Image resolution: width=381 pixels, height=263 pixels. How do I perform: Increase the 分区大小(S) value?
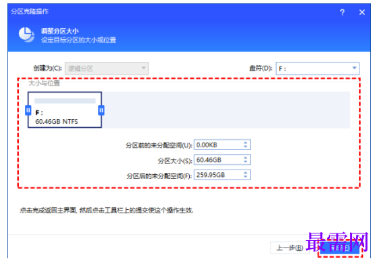[246, 158]
